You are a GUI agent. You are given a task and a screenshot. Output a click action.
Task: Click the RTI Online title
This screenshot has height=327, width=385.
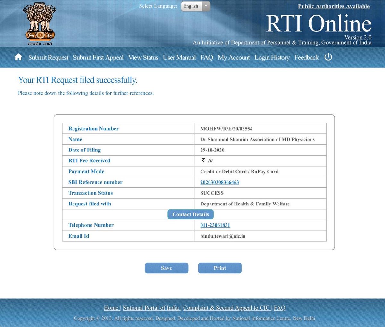319,23
